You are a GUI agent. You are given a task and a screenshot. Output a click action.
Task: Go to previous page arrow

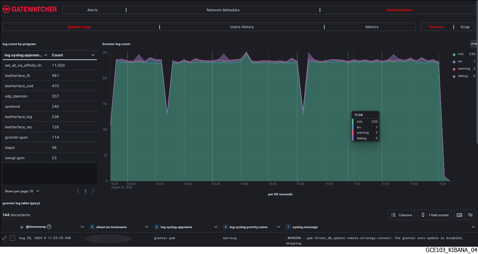pyautogui.click(x=78, y=191)
